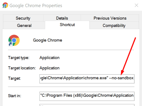Click the Application value beside Target type
The height and width of the screenshot is (106, 142).
tap(49, 58)
